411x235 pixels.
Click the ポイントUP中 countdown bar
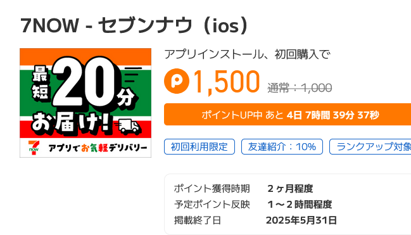288,115
